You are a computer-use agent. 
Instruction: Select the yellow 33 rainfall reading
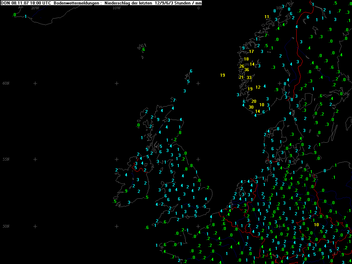tap(249, 78)
